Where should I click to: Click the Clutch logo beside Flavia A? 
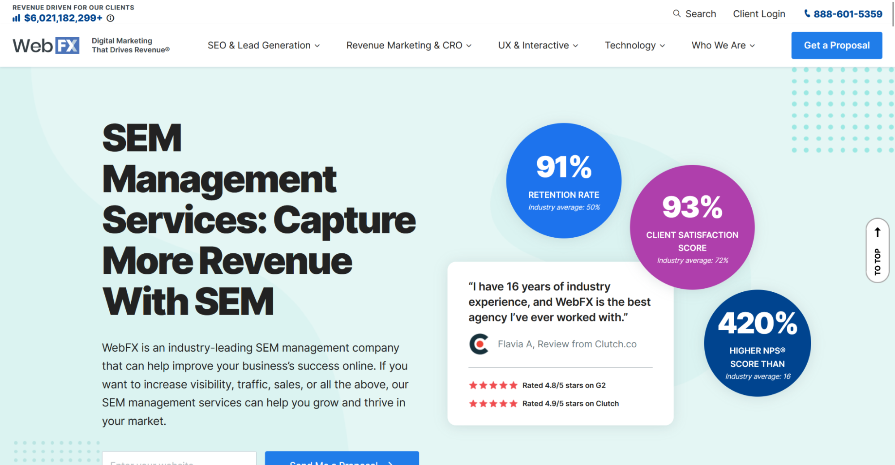coord(479,344)
